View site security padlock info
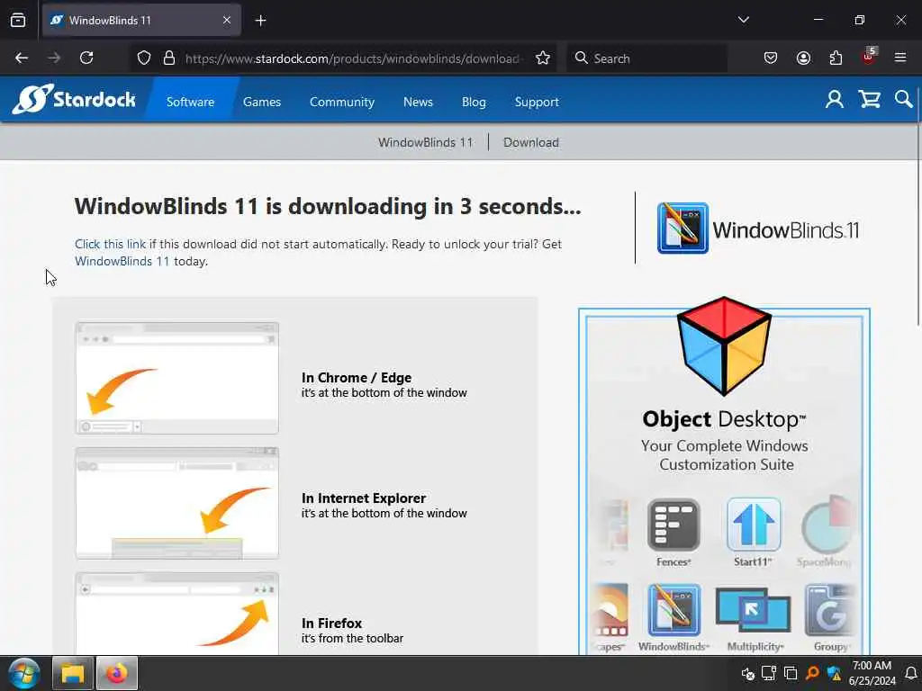 [x=168, y=58]
